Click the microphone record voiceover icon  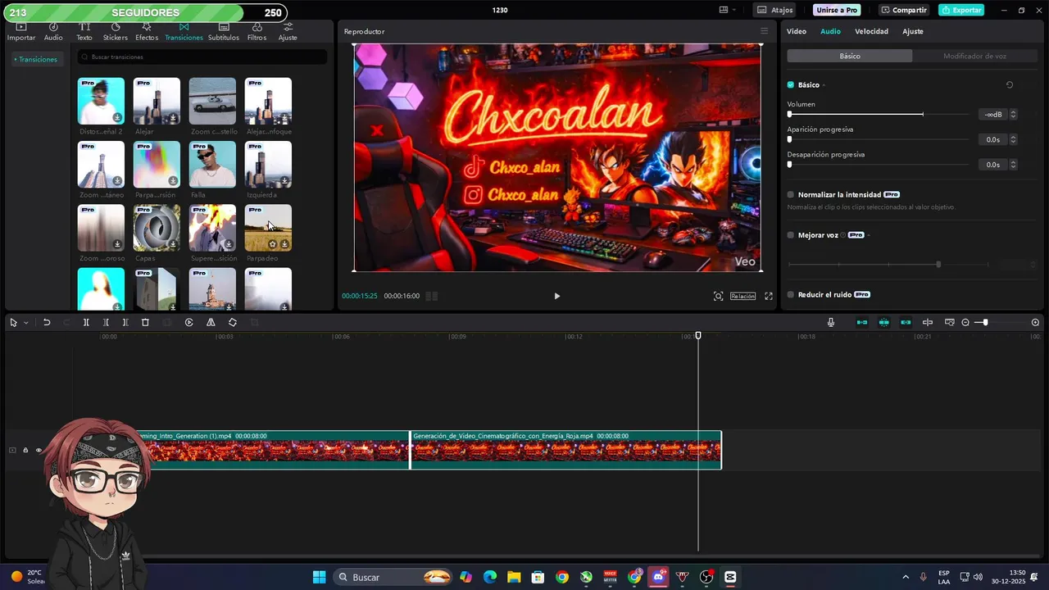831,323
